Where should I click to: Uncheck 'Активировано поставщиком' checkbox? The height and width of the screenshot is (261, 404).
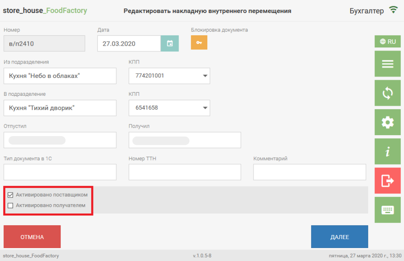pyautogui.click(x=11, y=195)
